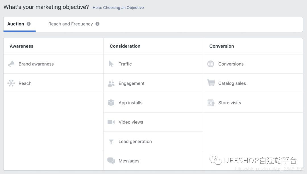The height and width of the screenshot is (174, 307).
Task: Click the Traffic cursor icon
Action: tap(111, 64)
